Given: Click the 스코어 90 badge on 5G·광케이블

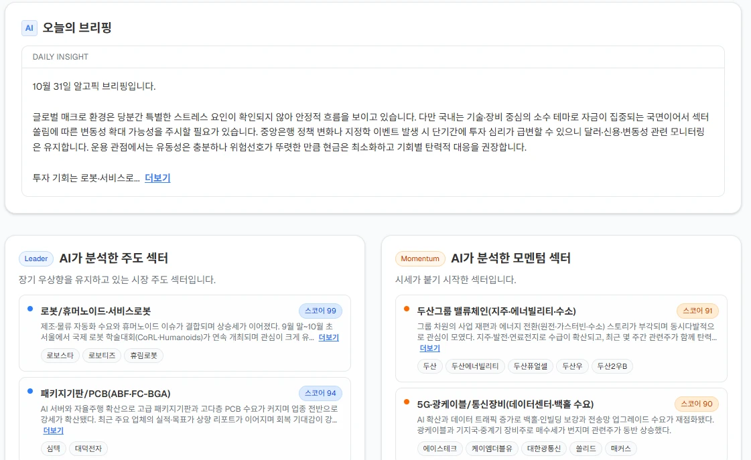Looking at the screenshot, I should click(697, 404).
